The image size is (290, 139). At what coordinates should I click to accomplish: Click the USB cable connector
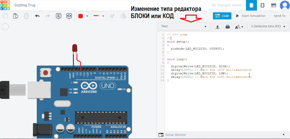click(13, 90)
